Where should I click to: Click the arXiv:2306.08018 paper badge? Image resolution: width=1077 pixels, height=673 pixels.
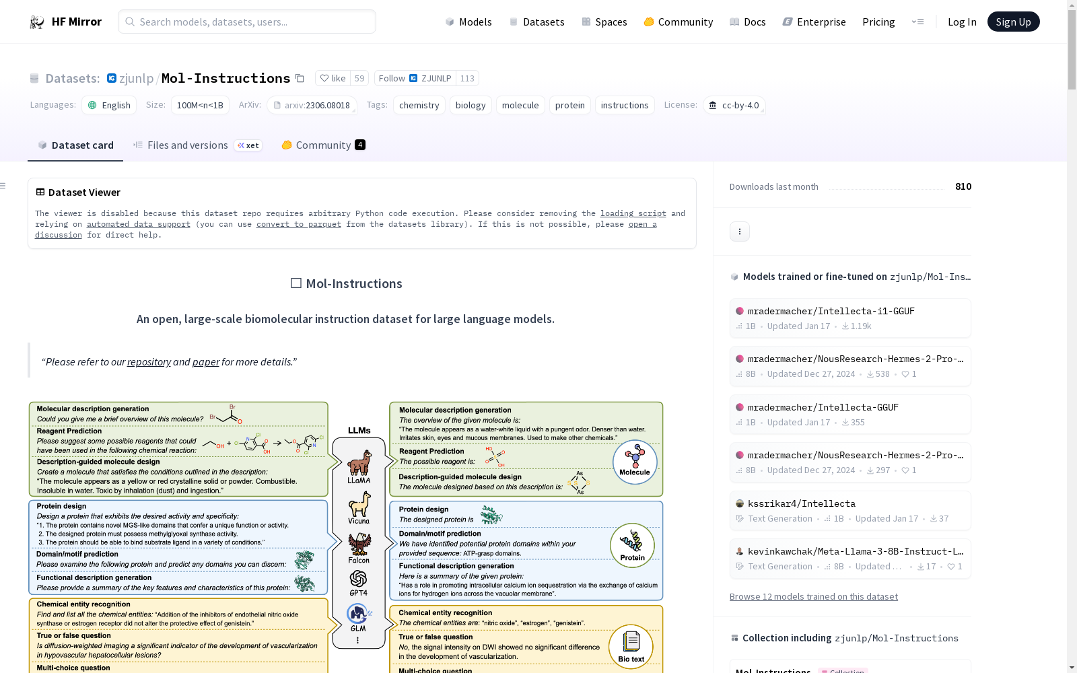(x=312, y=105)
